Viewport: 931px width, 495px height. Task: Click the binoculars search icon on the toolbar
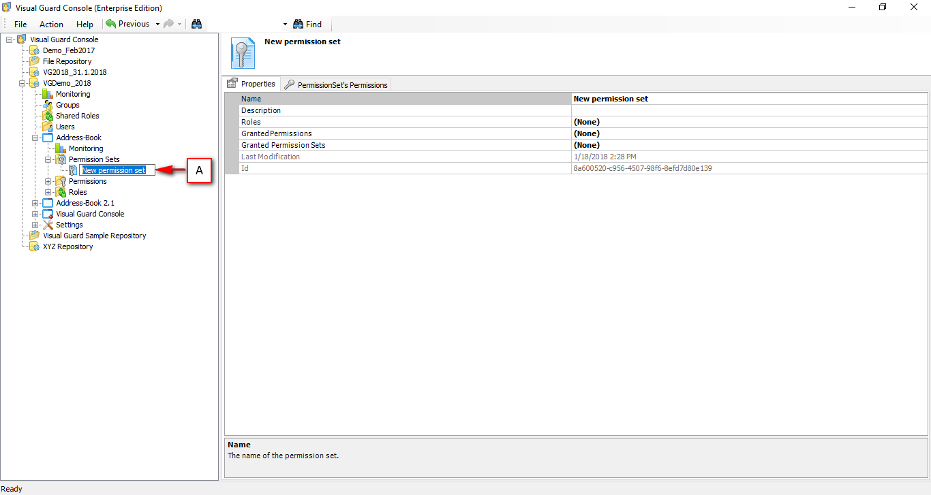pos(196,24)
